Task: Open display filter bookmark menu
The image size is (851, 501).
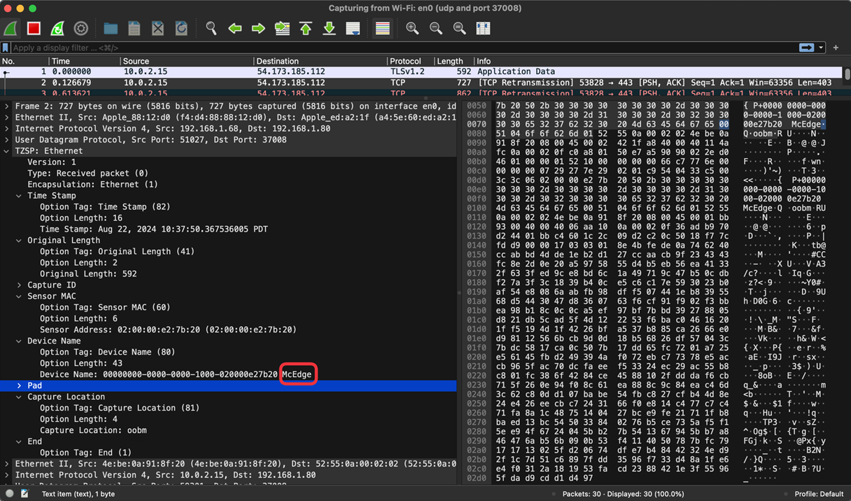Action: (6, 48)
